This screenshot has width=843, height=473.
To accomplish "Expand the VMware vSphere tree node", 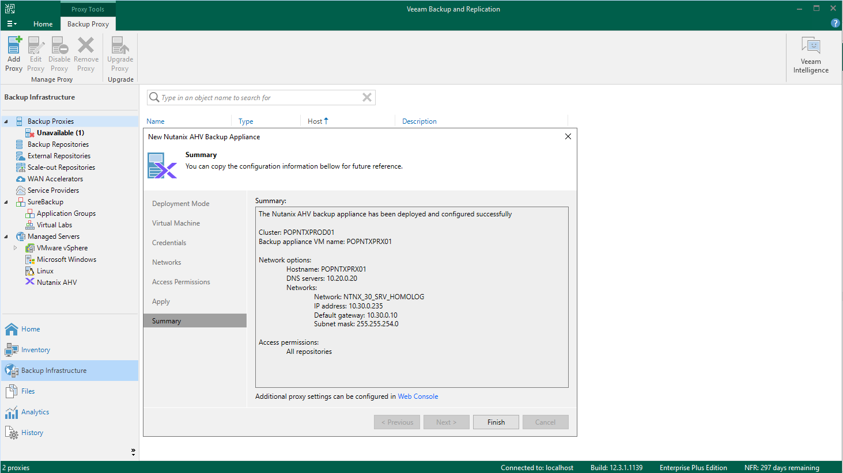I will (x=15, y=248).
